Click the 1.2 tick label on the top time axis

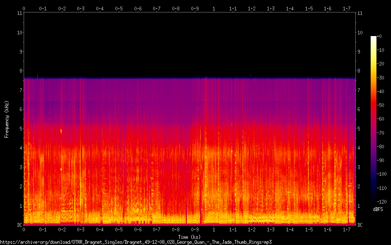tap(252, 8)
